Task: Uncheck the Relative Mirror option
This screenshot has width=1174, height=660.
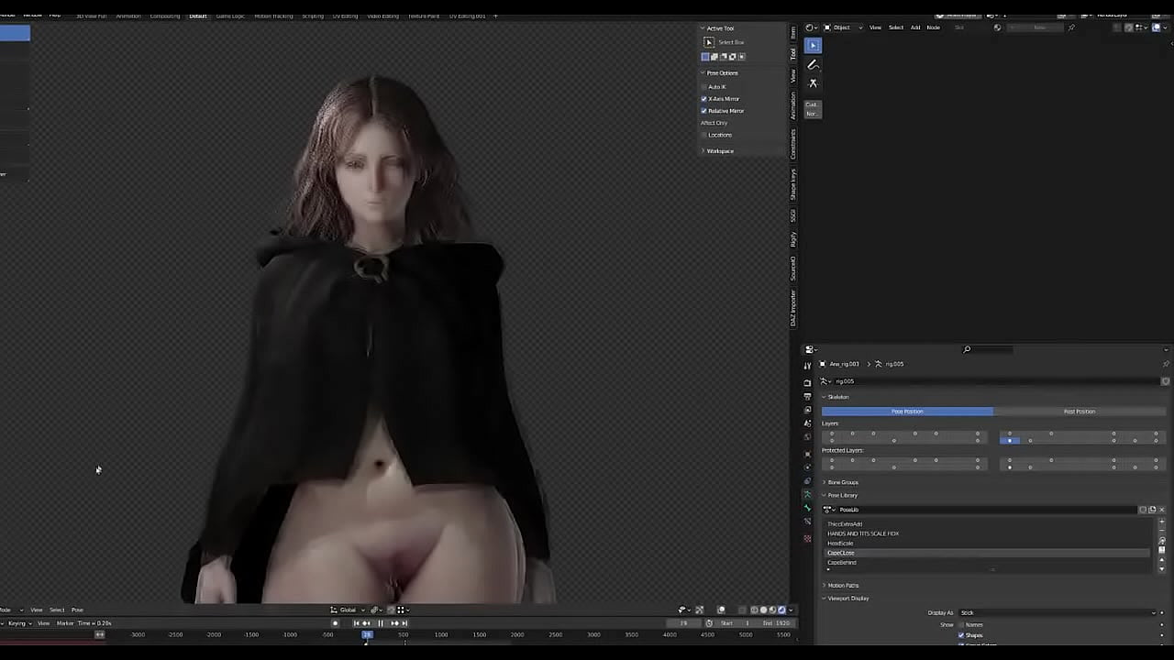Action: point(704,111)
